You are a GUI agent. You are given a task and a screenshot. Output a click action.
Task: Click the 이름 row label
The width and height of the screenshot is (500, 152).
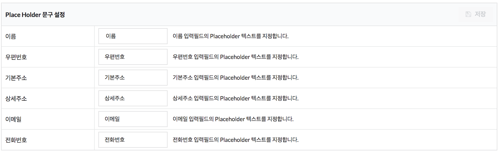(x=11, y=36)
